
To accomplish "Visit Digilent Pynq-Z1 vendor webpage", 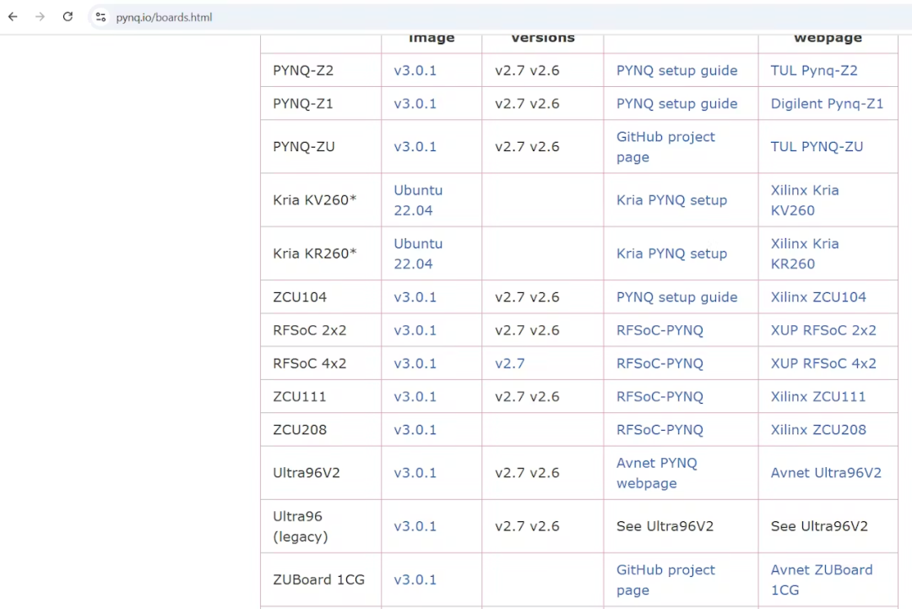I will pos(827,104).
